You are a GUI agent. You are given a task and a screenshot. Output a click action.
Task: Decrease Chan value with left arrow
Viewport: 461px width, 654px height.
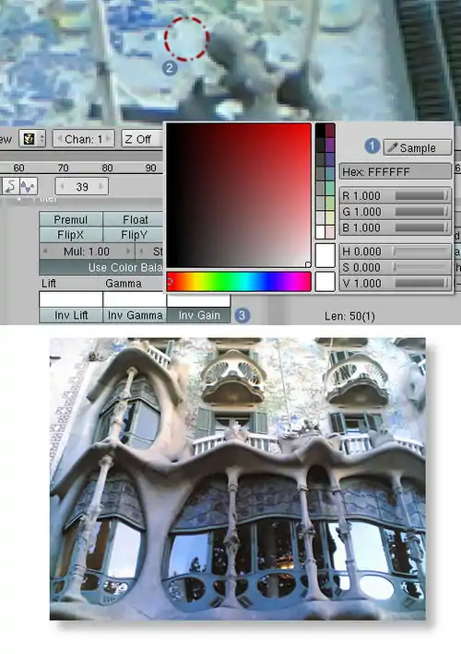click(x=59, y=139)
